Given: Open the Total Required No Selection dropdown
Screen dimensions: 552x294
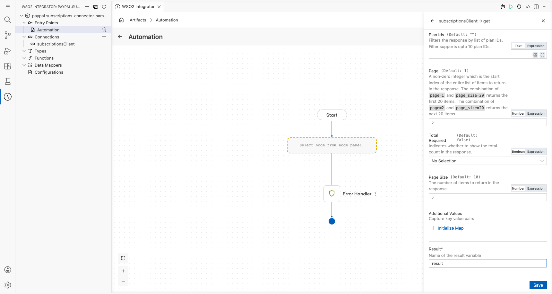Looking at the screenshot, I should coord(487,161).
